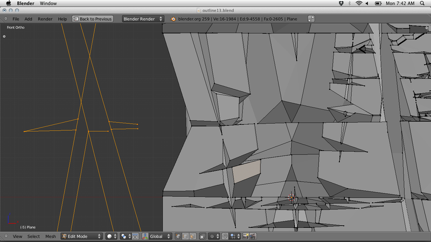Click the Blender application menu in macOS bar

click(25, 3)
